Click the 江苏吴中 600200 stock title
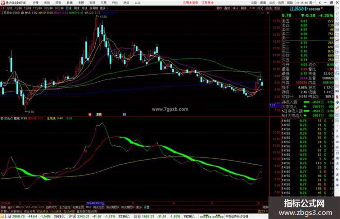The image size is (340, 219). pos(305,9)
